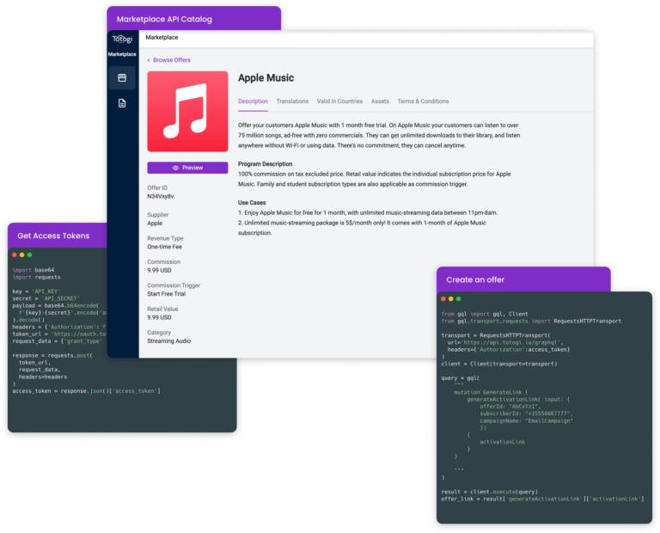This screenshot has width=660, height=533.
Task: Click the 'result = client.execute(query)' code line
Action: click(x=490, y=492)
